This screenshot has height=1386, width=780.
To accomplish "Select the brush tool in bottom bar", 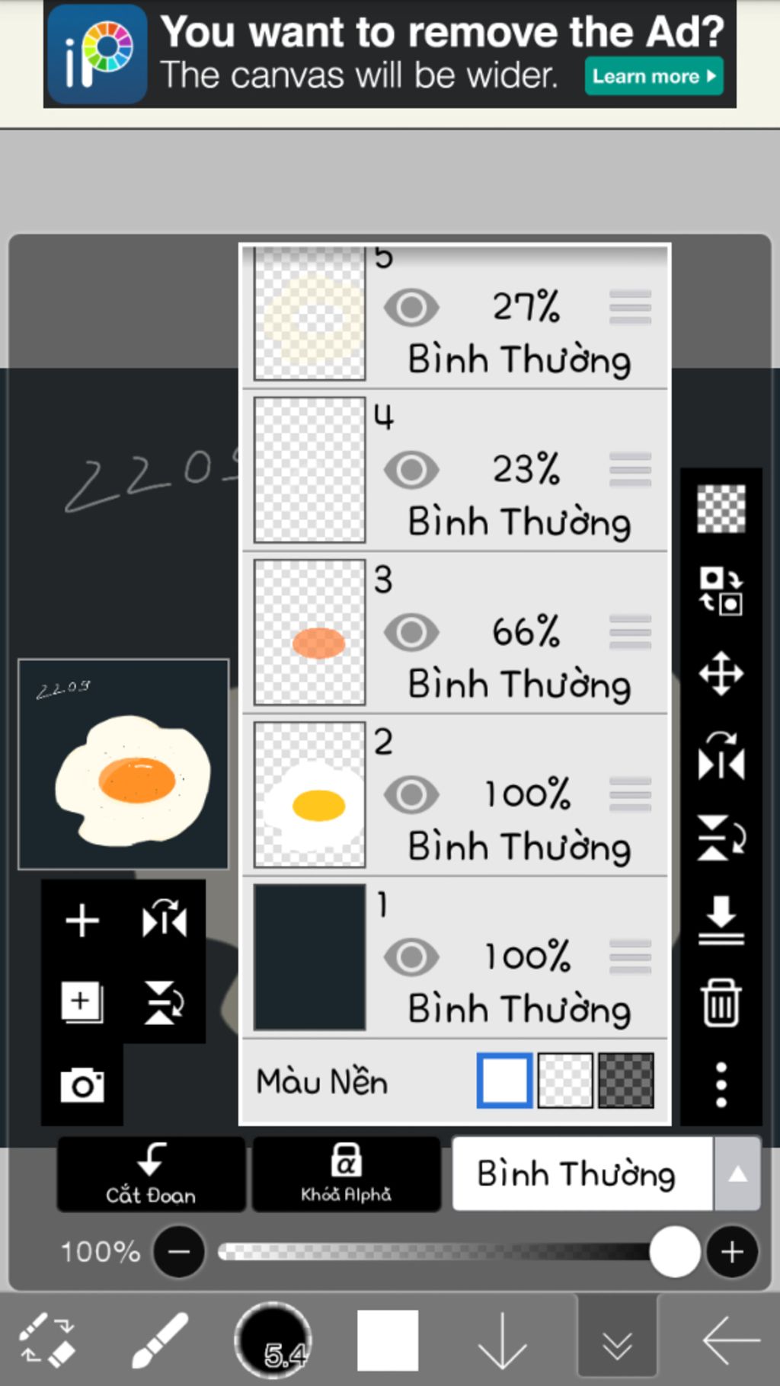I will [x=160, y=1340].
